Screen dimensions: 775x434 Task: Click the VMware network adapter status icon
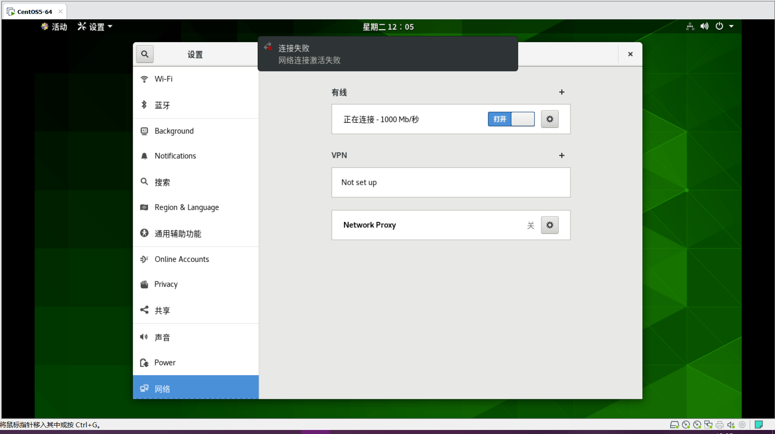(x=708, y=425)
